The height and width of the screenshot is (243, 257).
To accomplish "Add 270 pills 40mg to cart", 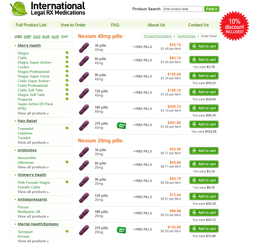I will 204,124.
